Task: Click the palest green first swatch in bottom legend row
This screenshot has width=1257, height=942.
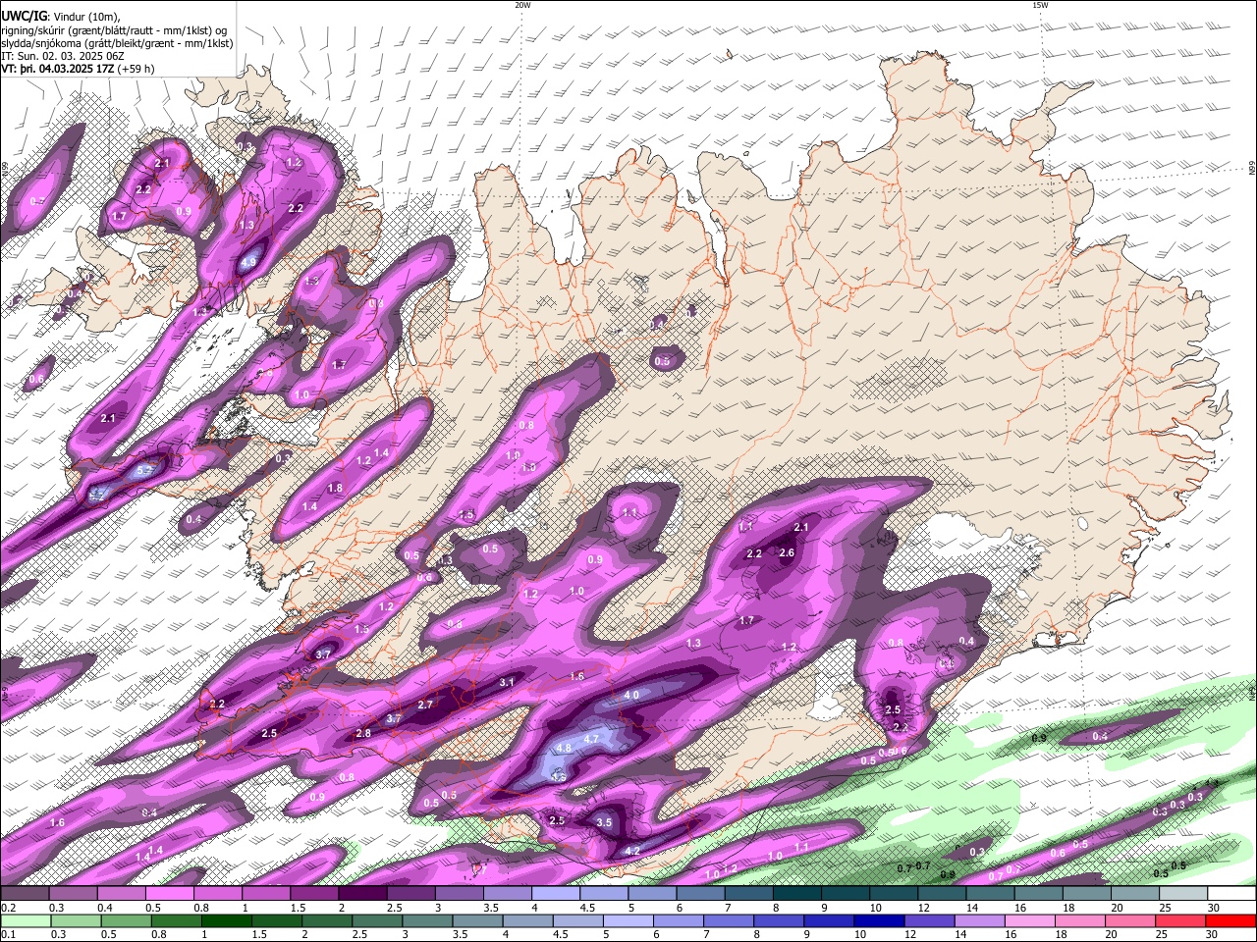Action: pyautogui.click(x=26, y=921)
